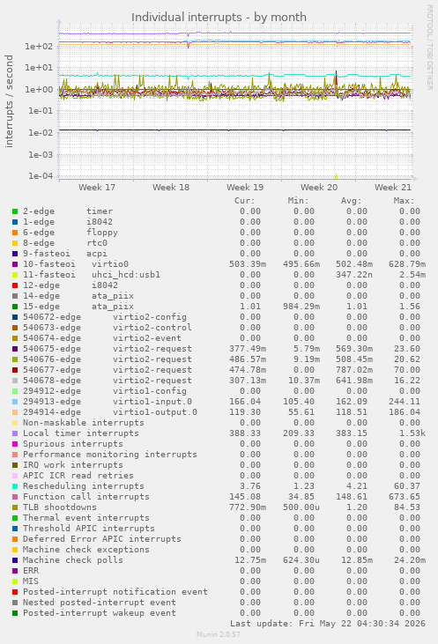Click the Week 19 x-axis label
This screenshot has height=644, width=438.
point(245,188)
